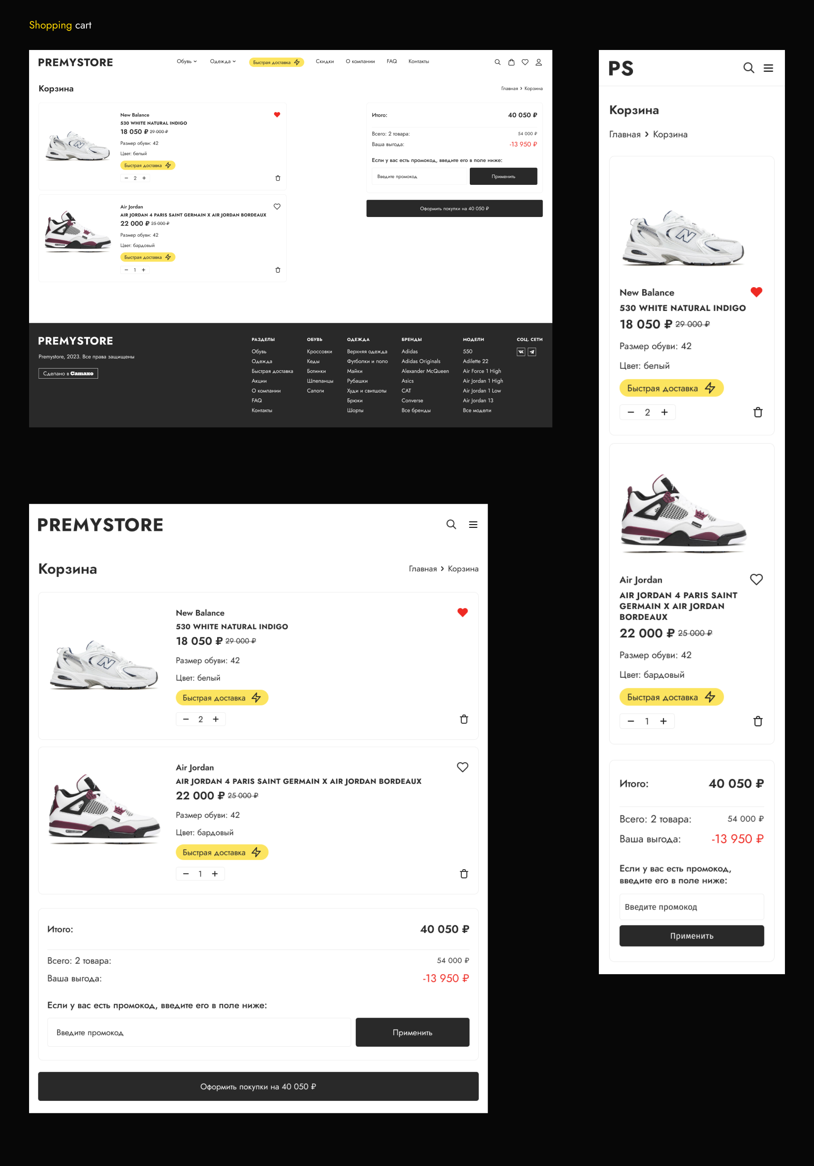Open the Telegram social icon in footer
This screenshot has width=814, height=1166.
click(532, 351)
